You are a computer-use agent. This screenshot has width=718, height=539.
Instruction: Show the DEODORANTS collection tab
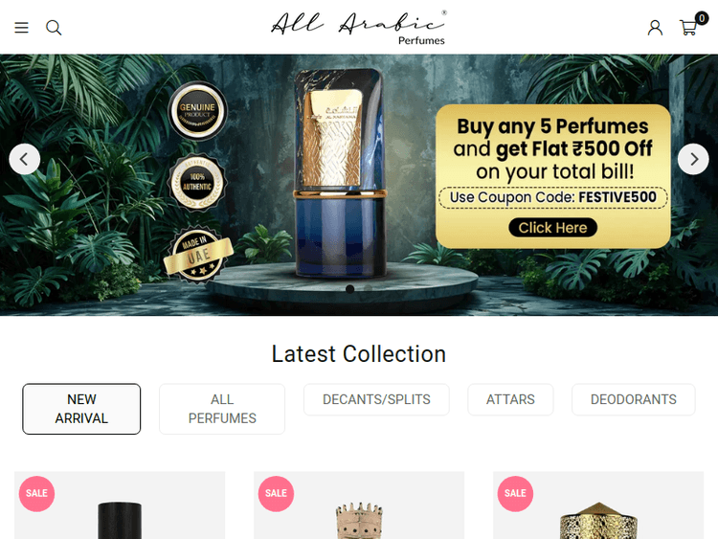(634, 399)
